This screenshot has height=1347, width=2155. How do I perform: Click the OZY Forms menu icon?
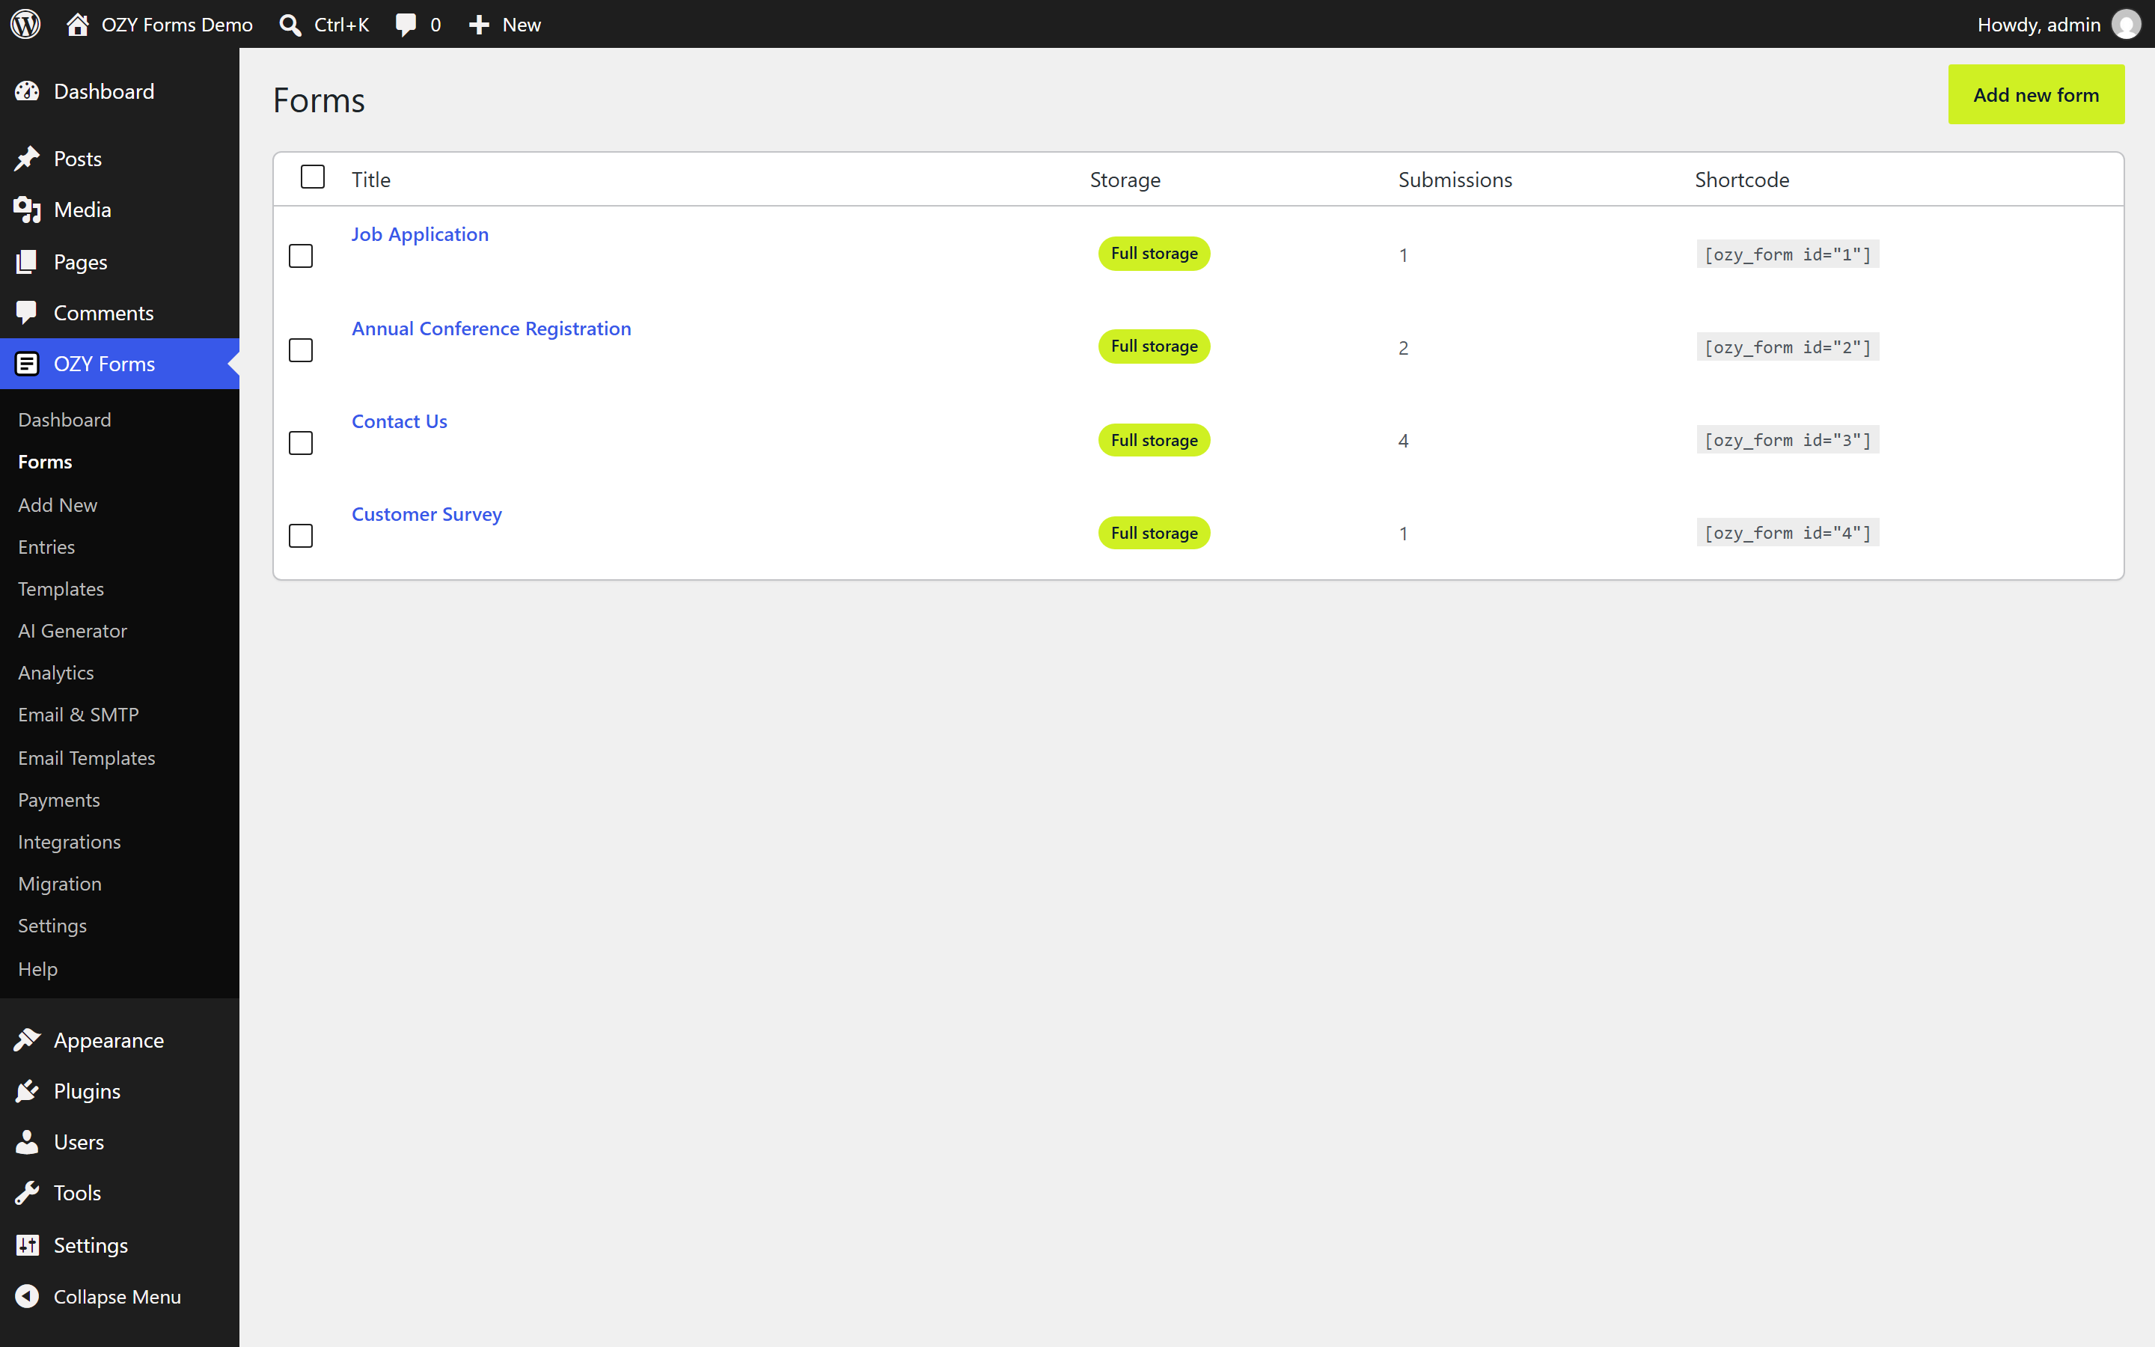27,364
